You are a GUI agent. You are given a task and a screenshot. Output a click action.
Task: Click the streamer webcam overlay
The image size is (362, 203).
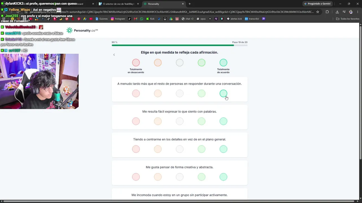pos(39,81)
